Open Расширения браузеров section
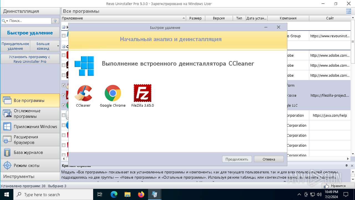355x200 pixels. click(30, 139)
